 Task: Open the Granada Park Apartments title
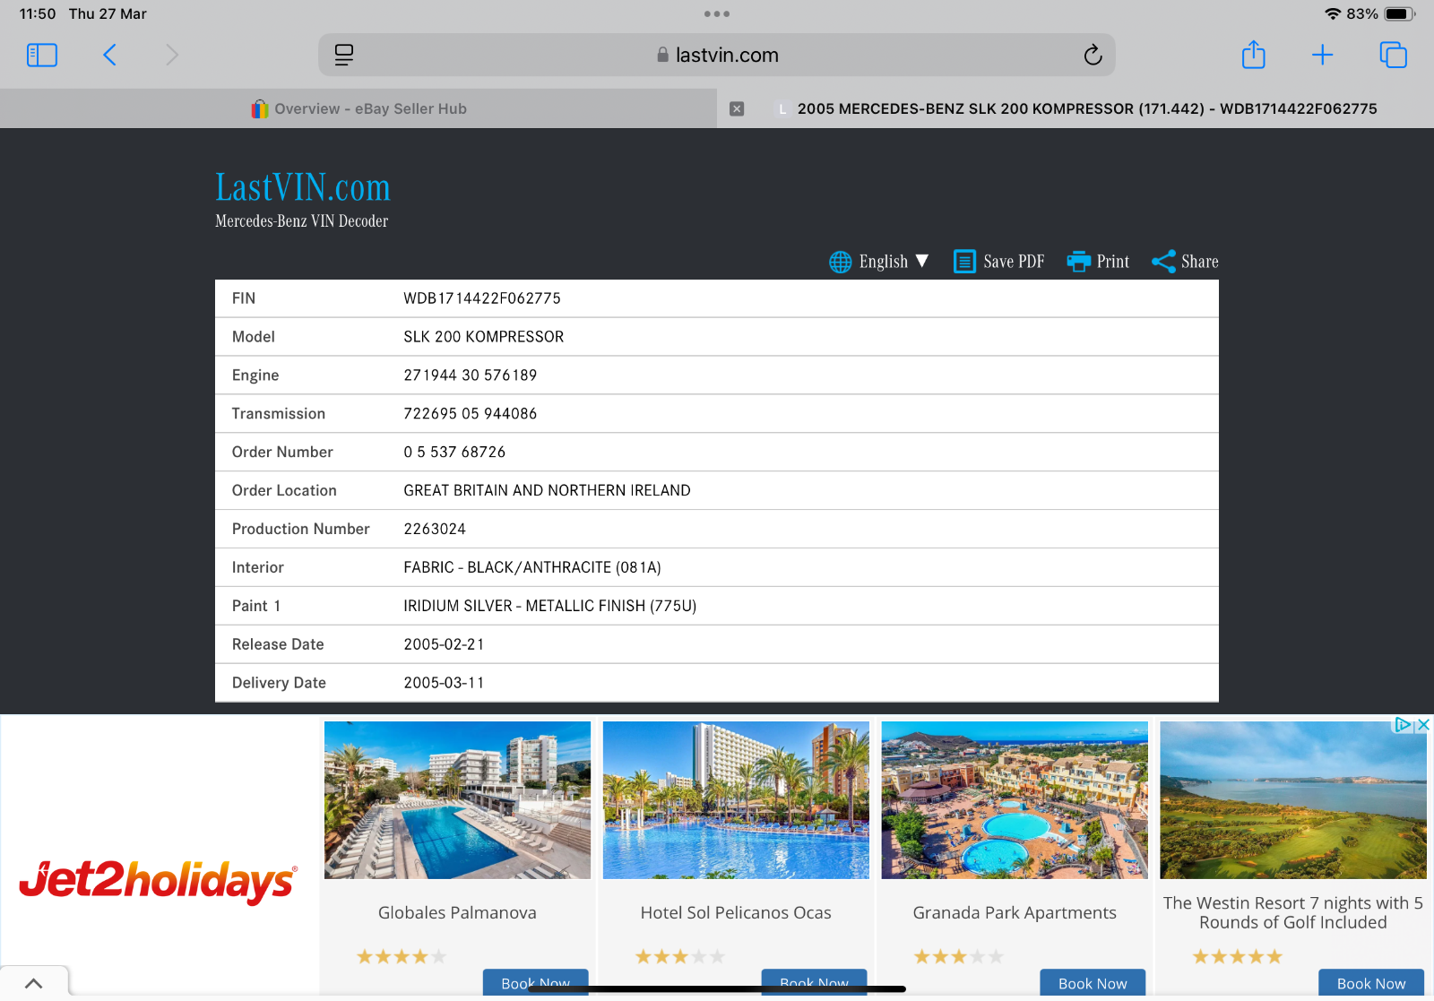click(1015, 913)
